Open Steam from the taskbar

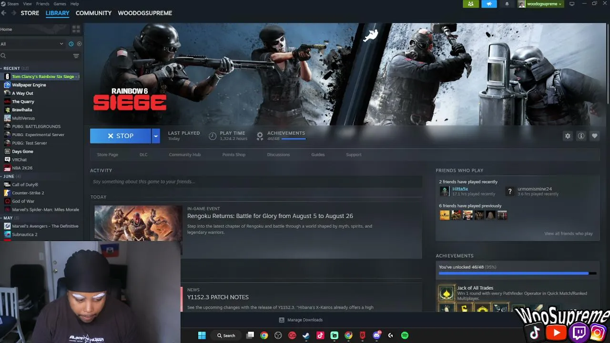pos(306,335)
